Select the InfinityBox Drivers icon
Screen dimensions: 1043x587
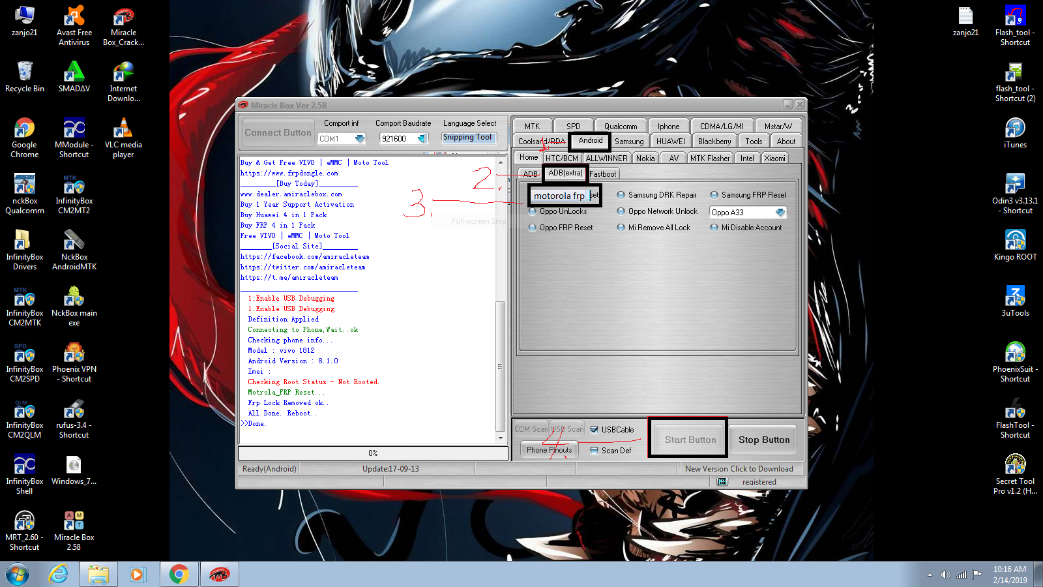pyautogui.click(x=25, y=250)
